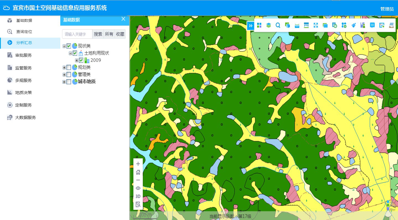Screen dimensions: 398x220
Task: Close the 基础数据 panel with the X
Action: click(123, 19)
